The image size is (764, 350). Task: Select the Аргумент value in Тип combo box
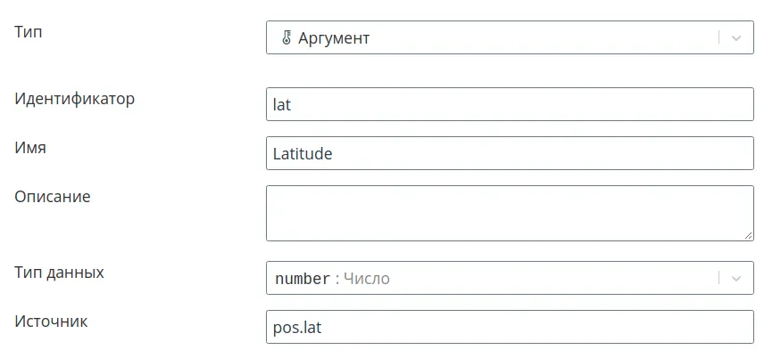point(334,38)
